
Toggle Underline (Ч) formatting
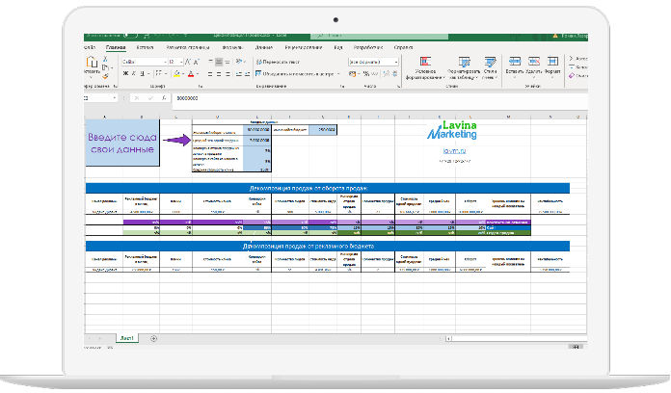pyautogui.click(x=142, y=73)
